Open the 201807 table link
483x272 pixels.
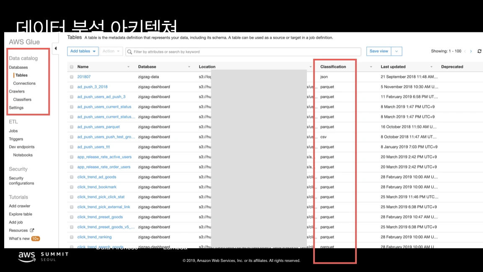click(84, 77)
